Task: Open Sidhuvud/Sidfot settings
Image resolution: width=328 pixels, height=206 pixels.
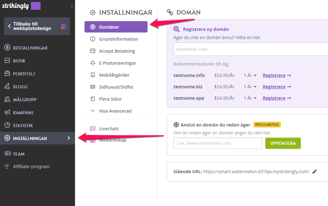Action: (116, 87)
